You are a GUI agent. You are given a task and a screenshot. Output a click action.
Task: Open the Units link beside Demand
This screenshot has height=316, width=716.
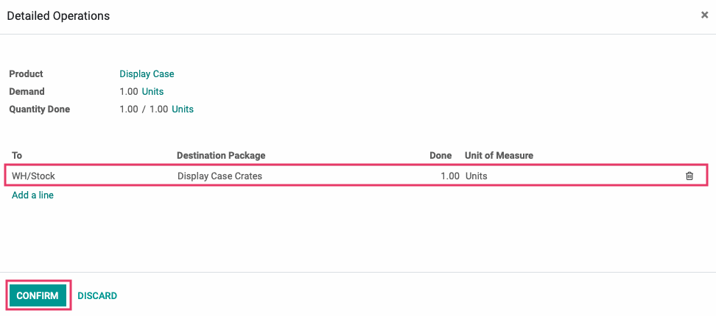click(x=152, y=92)
